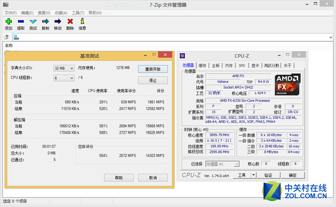Click the CPU-Z OK (确定) button
The width and height of the screenshot is (336, 207).
292,175
